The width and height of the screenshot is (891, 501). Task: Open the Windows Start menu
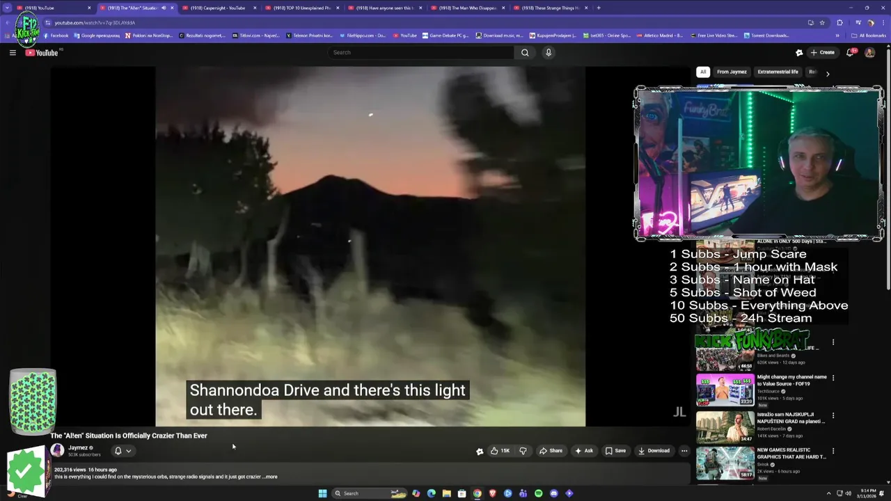(x=322, y=493)
